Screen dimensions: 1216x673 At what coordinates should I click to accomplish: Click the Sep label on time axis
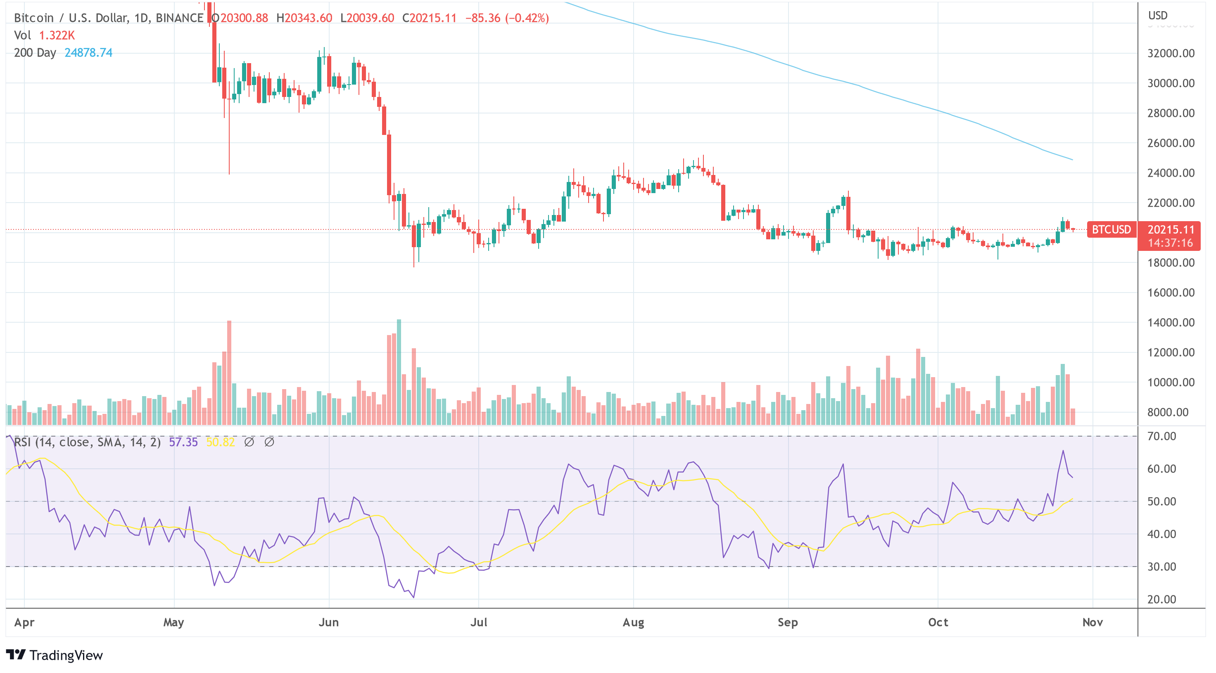(x=788, y=623)
